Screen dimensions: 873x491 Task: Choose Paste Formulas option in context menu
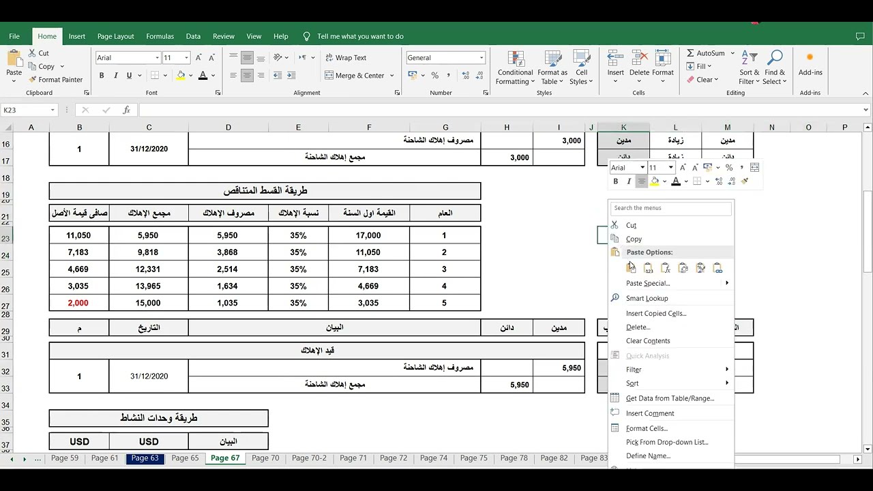coord(666,268)
